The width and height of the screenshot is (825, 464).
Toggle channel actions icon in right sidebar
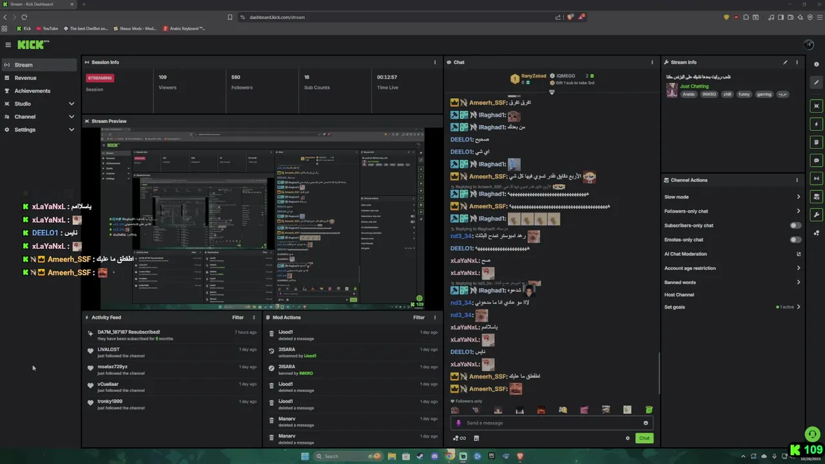coord(817,197)
